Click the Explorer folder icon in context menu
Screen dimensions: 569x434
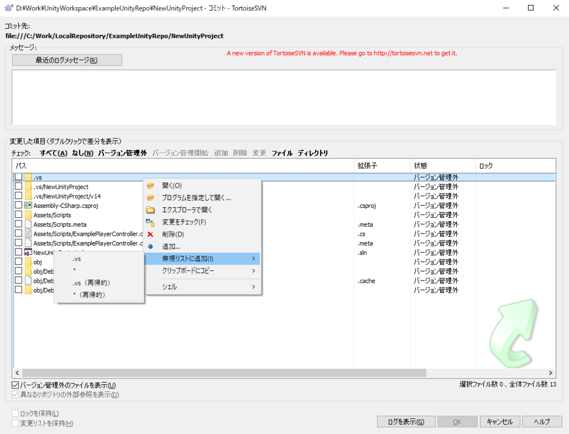click(x=151, y=210)
